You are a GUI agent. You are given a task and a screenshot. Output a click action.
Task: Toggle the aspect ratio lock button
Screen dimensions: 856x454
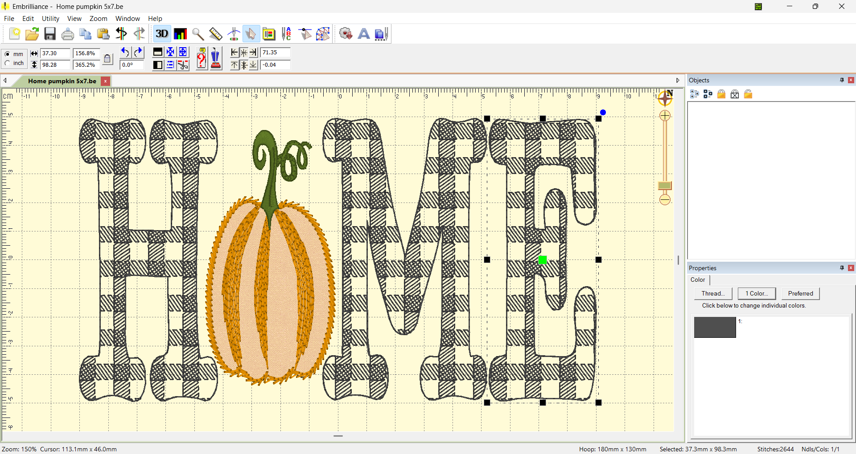pyautogui.click(x=107, y=59)
